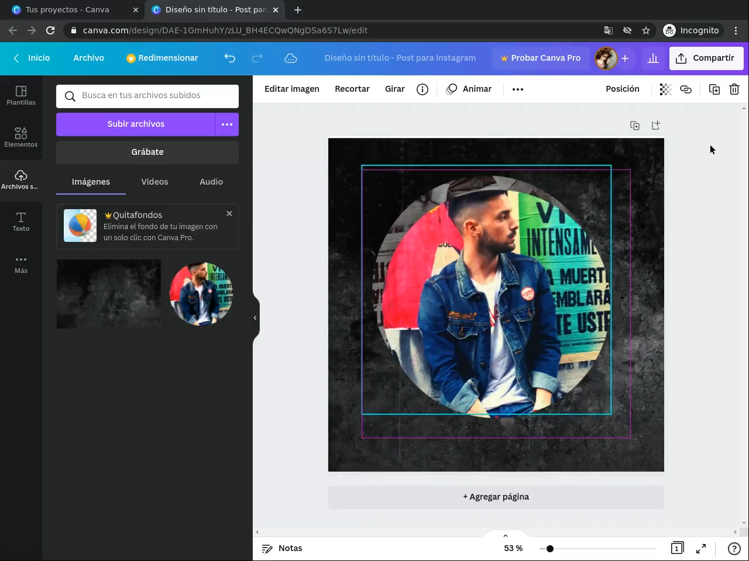
Task: Duplicate the selected element icon
Action: click(714, 89)
